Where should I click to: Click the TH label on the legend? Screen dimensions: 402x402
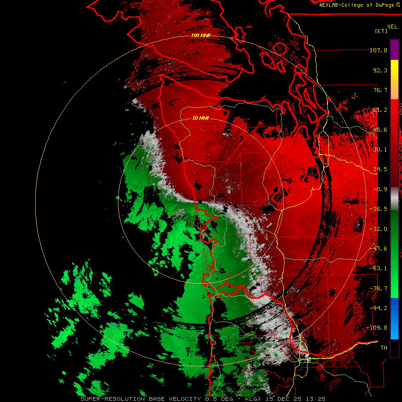pos(384,348)
